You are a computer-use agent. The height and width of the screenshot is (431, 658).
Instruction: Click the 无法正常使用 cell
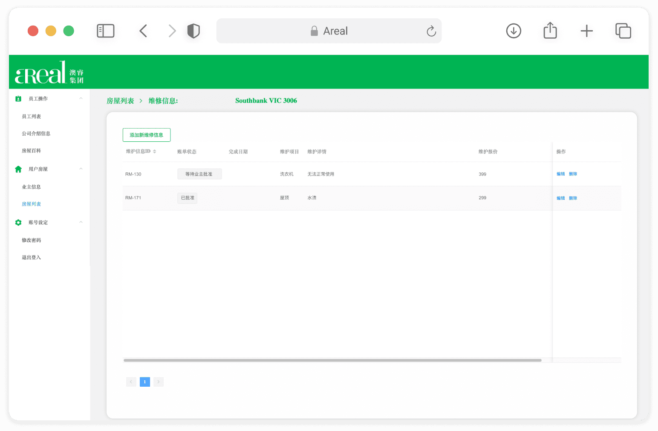coord(321,174)
